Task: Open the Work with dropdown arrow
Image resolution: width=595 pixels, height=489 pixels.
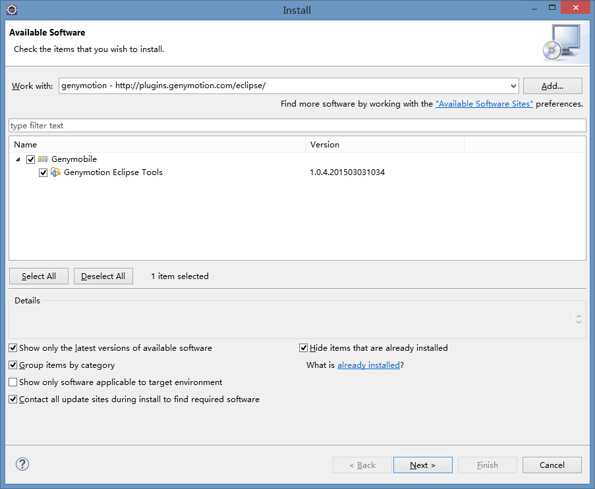Action: [513, 86]
